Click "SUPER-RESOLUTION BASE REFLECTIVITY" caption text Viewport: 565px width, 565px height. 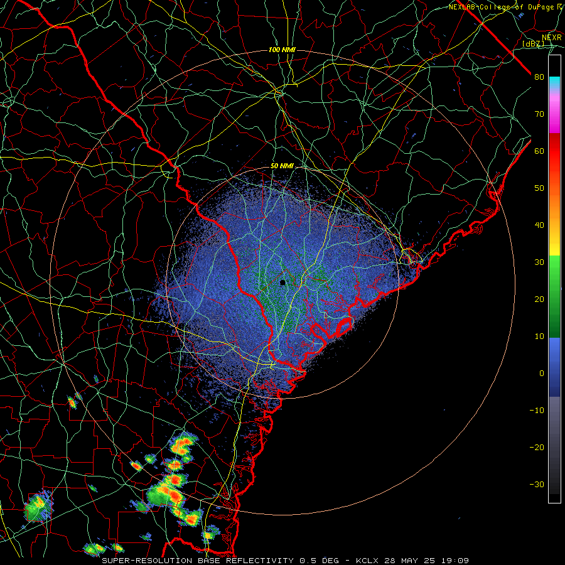tap(198, 561)
